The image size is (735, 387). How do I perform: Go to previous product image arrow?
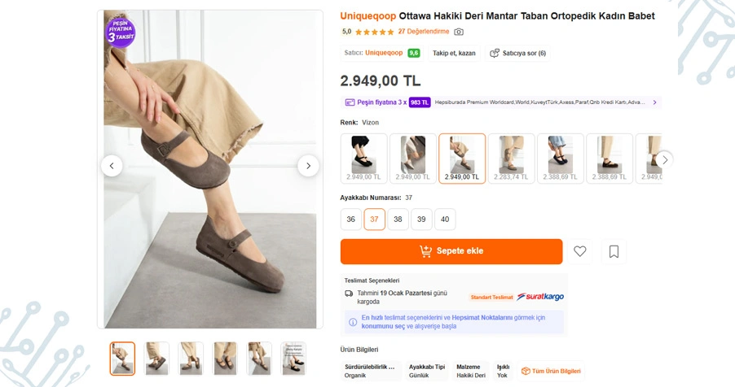tap(112, 166)
